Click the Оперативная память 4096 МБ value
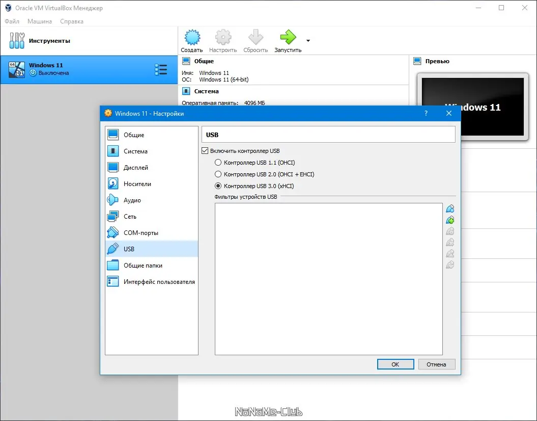Viewport: 537px width, 421px height. point(255,103)
